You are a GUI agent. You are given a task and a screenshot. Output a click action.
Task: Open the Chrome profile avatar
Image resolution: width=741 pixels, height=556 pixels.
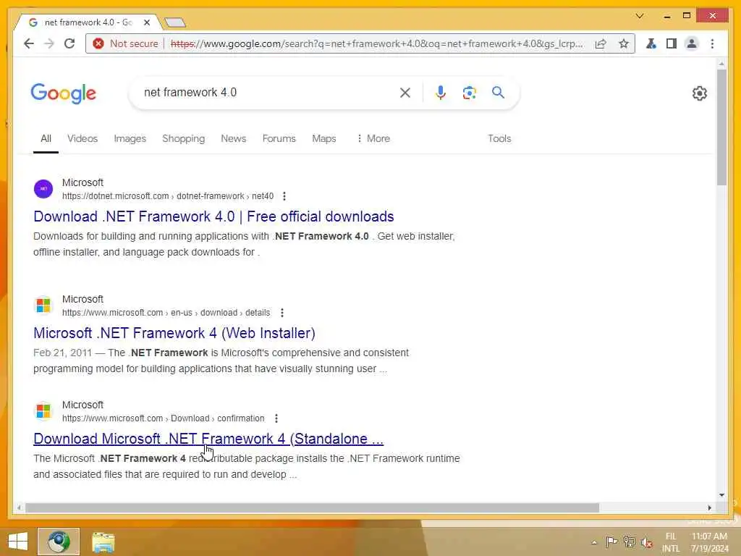coord(691,43)
